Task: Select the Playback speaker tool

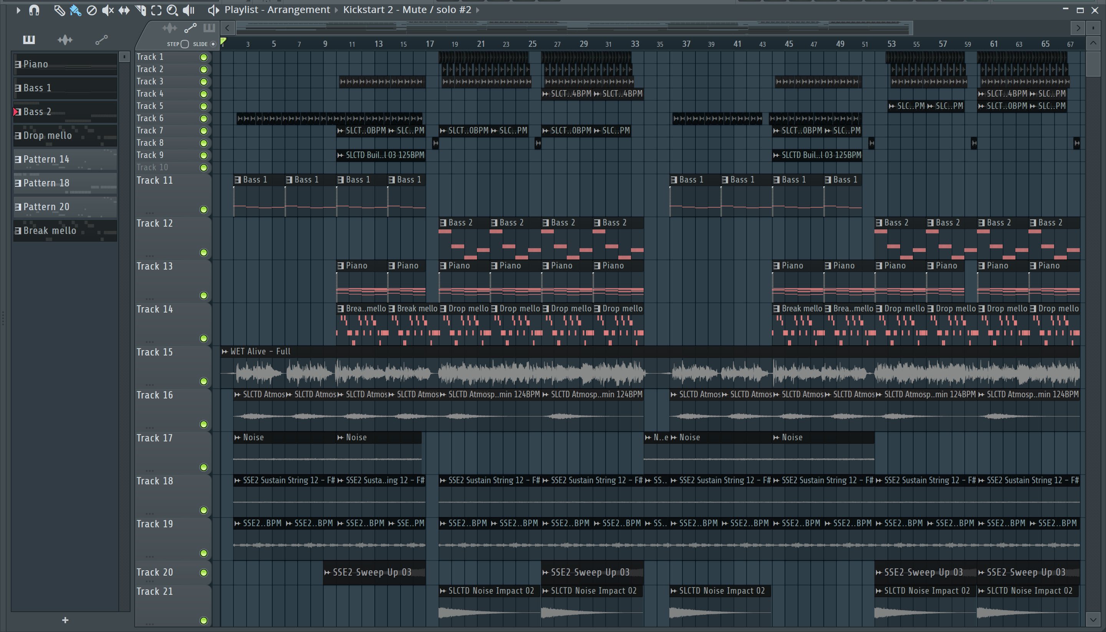Action: click(x=189, y=10)
